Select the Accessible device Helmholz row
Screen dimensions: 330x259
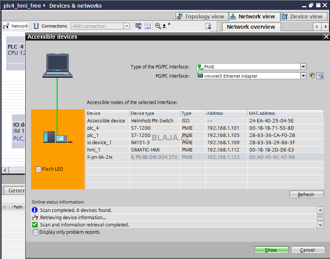[205, 121]
